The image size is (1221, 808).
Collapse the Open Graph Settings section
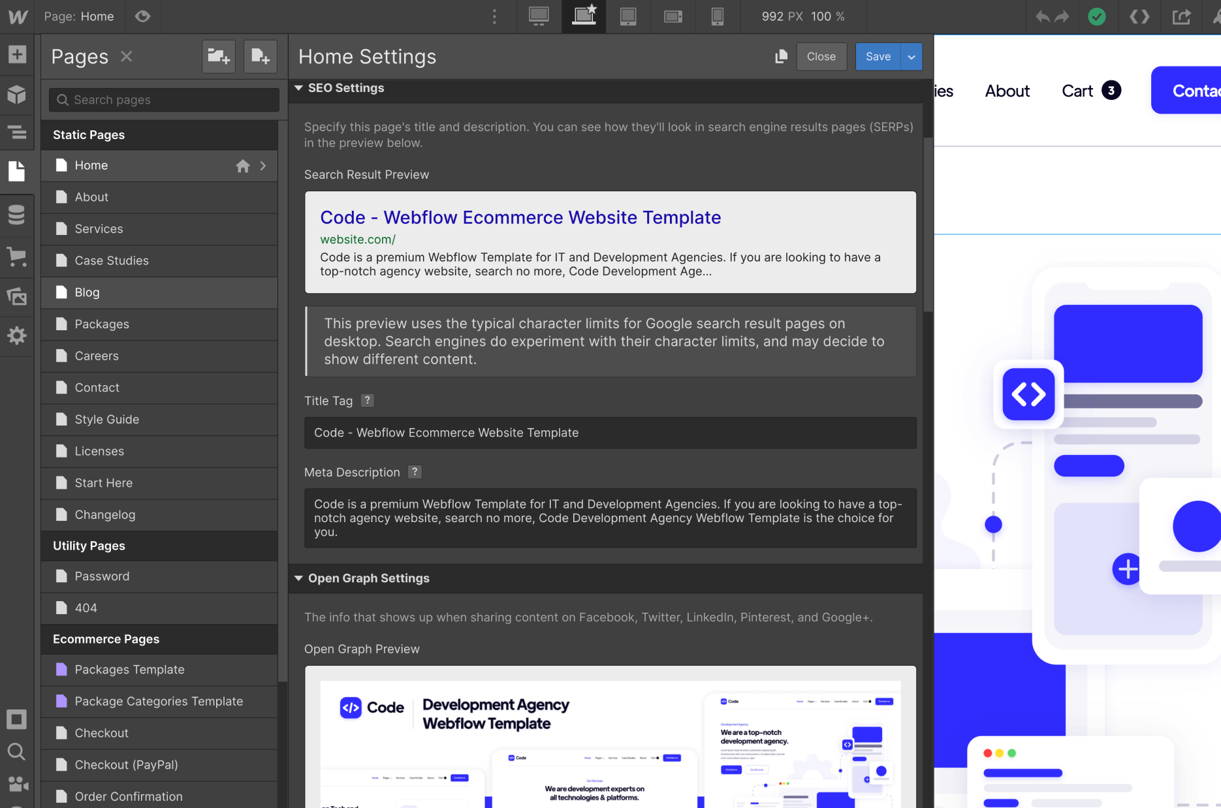click(x=299, y=578)
